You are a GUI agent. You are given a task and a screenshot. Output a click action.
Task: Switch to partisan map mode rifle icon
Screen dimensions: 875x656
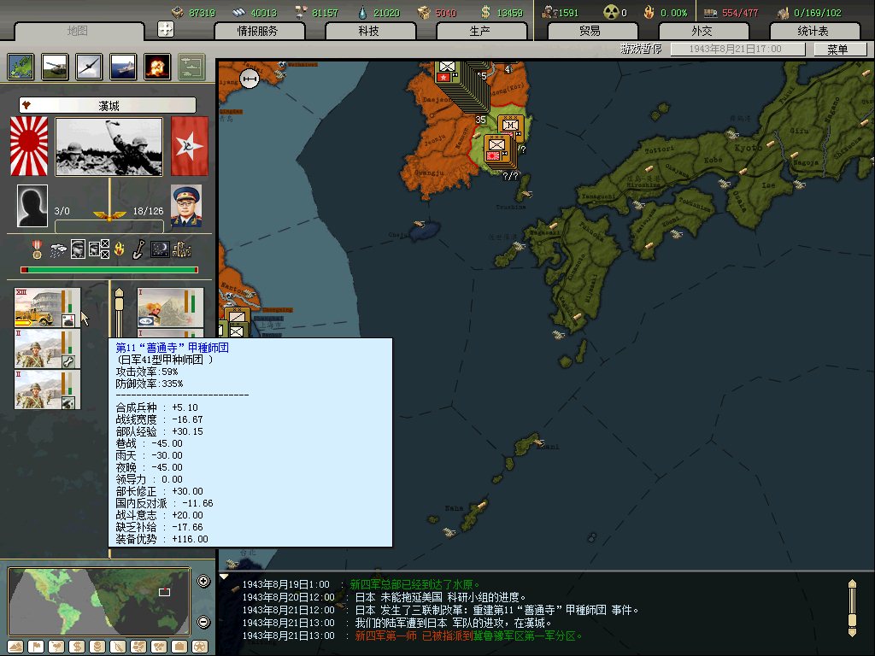pyautogui.click(x=118, y=647)
